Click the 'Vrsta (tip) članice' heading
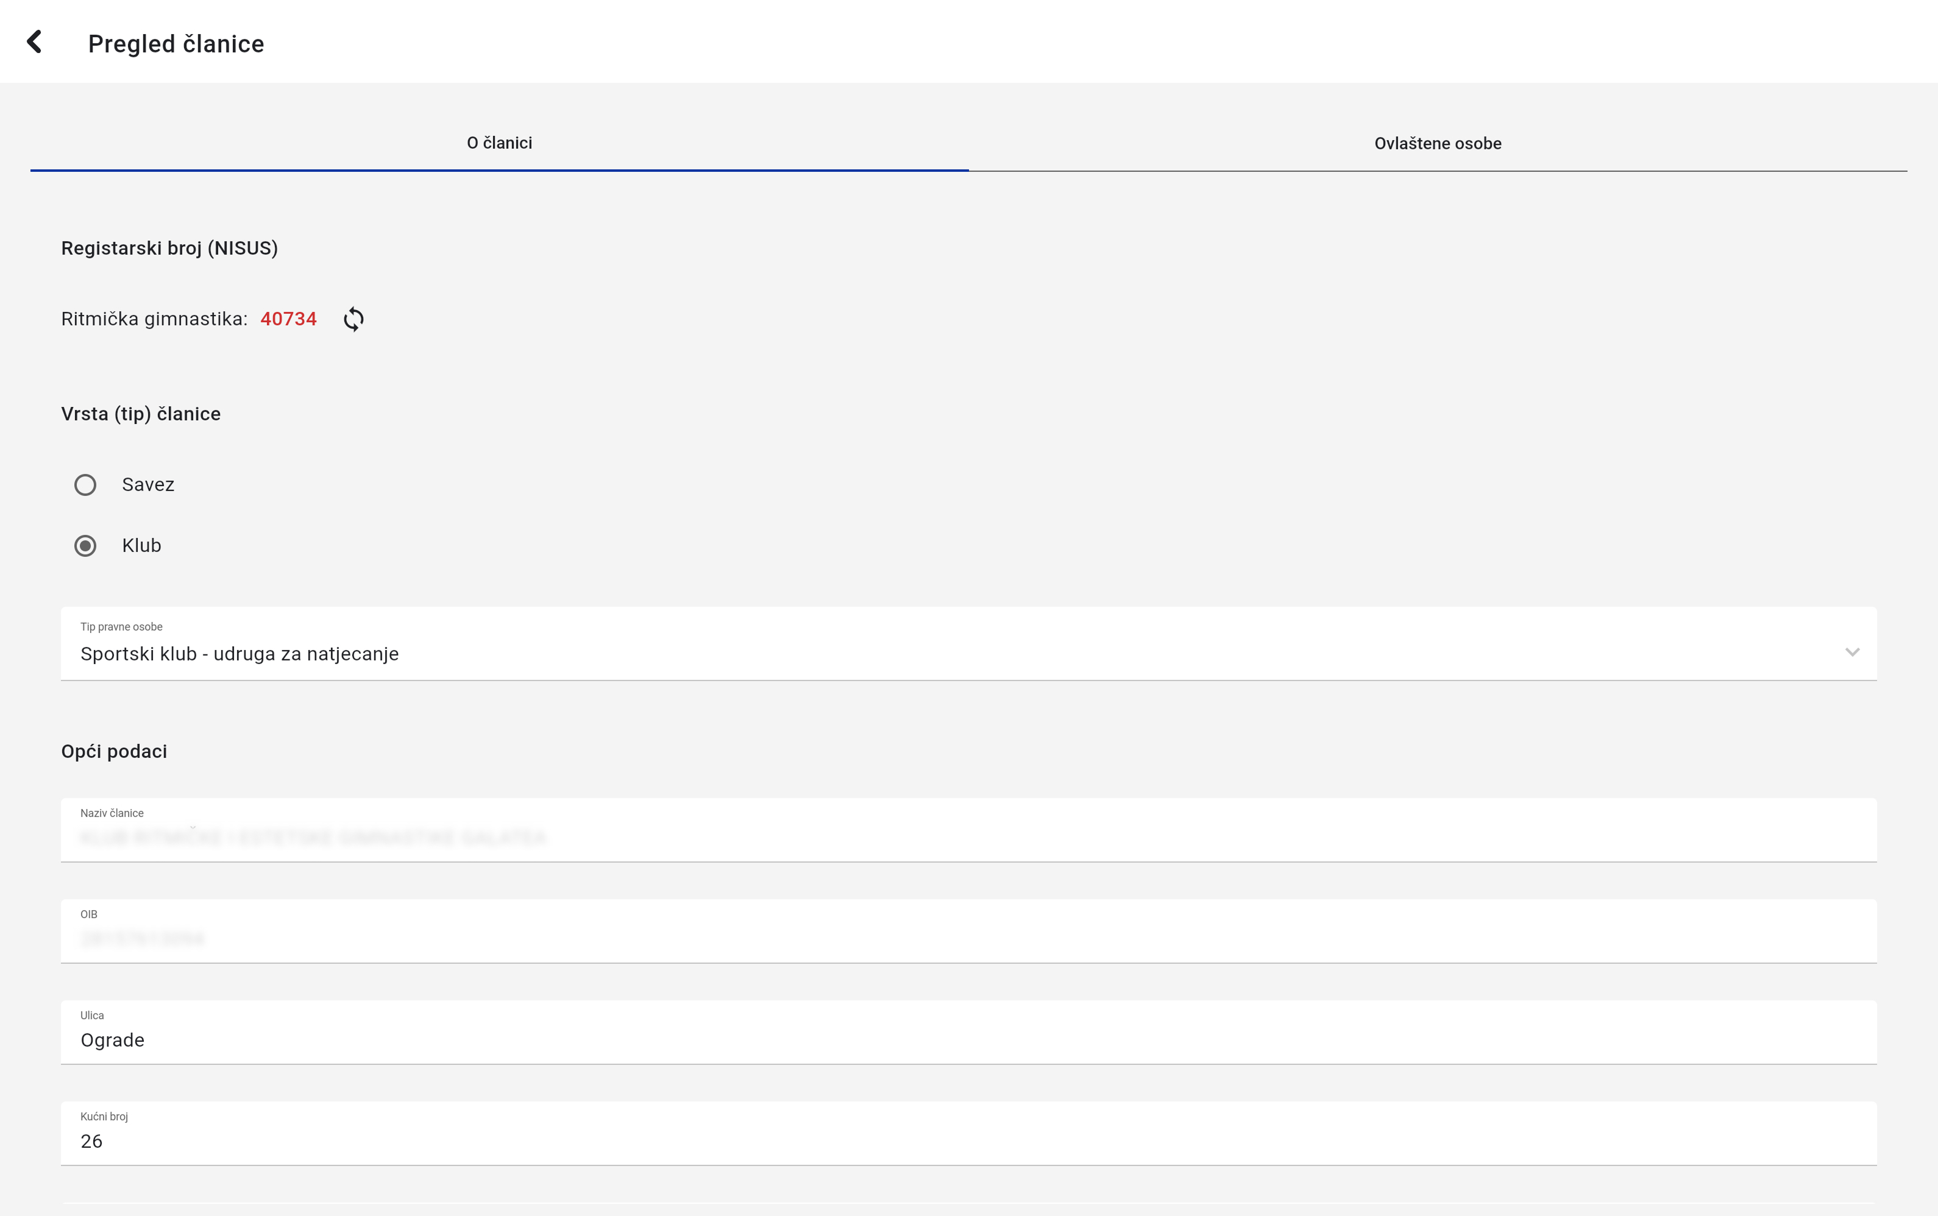 click(141, 414)
